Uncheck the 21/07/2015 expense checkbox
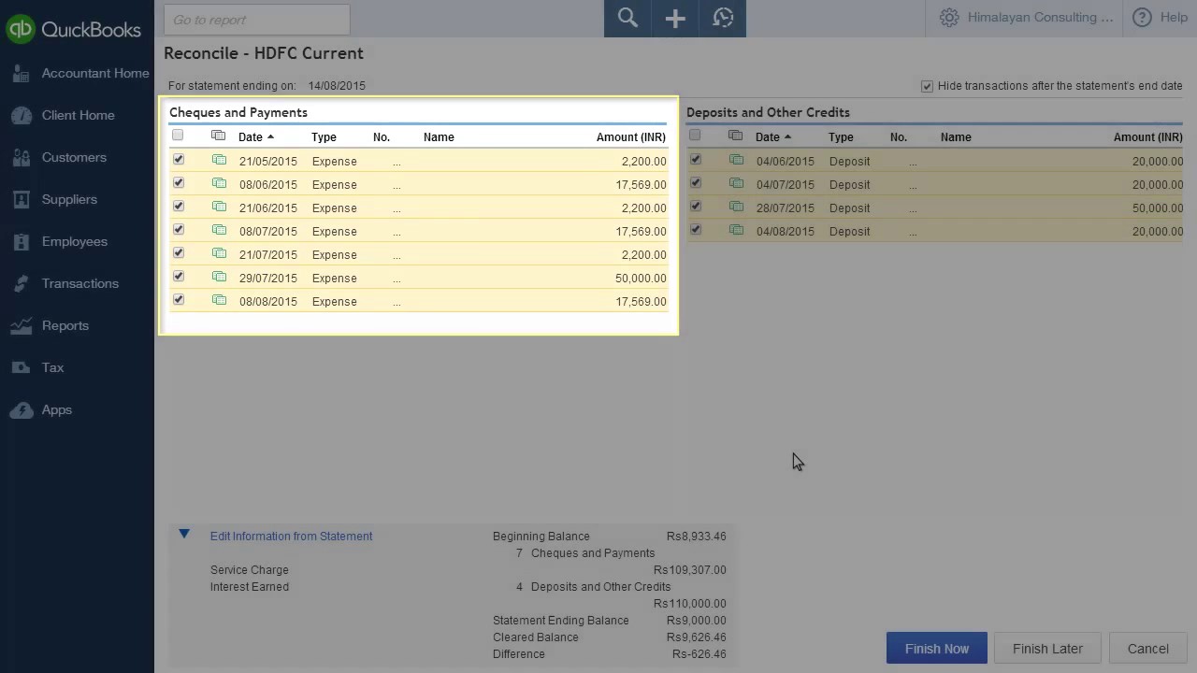The width and height of the screenshot is (1197, 673). [179, 253]
